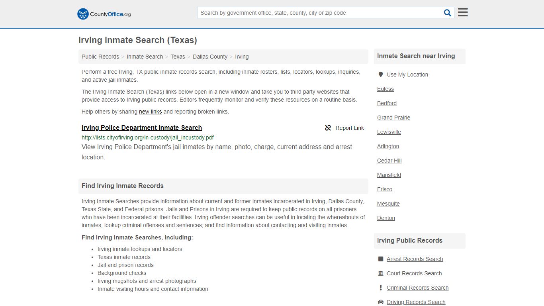
Task: Click the new links hyperlink
Action: coord(150,112)
